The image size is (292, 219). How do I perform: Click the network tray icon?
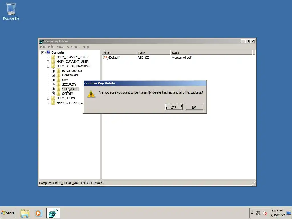pos(258,213)
